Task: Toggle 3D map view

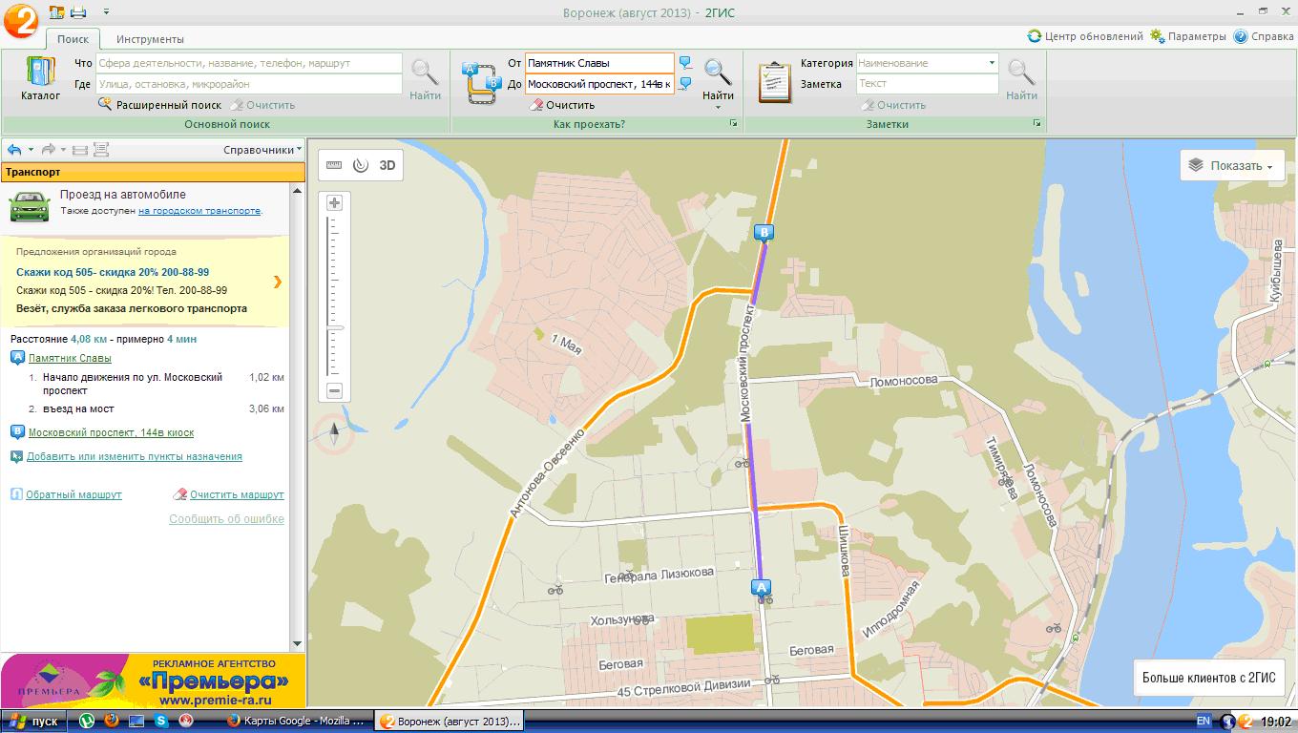Action: click(x=387, y=165)
